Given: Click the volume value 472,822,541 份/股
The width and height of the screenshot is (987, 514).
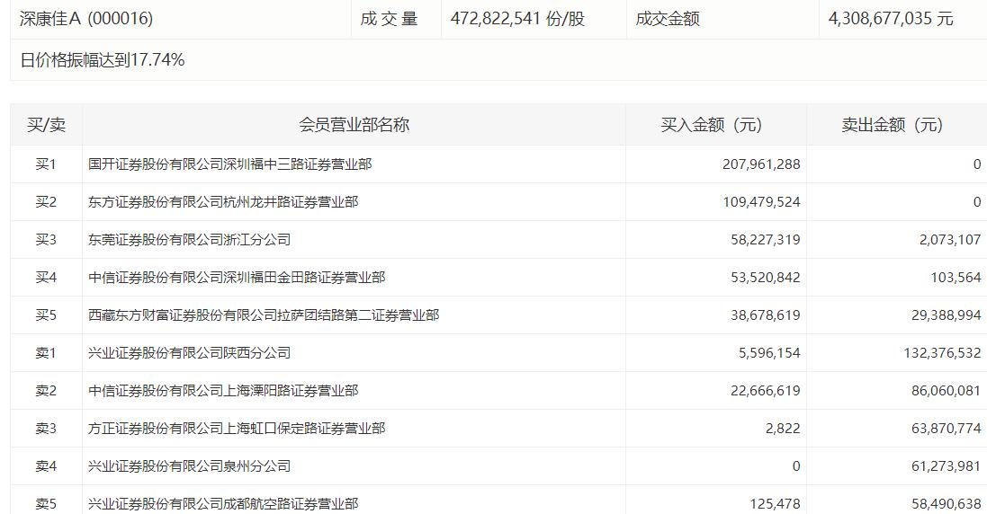Looking at the screenshot, I should tap(517, 19).
